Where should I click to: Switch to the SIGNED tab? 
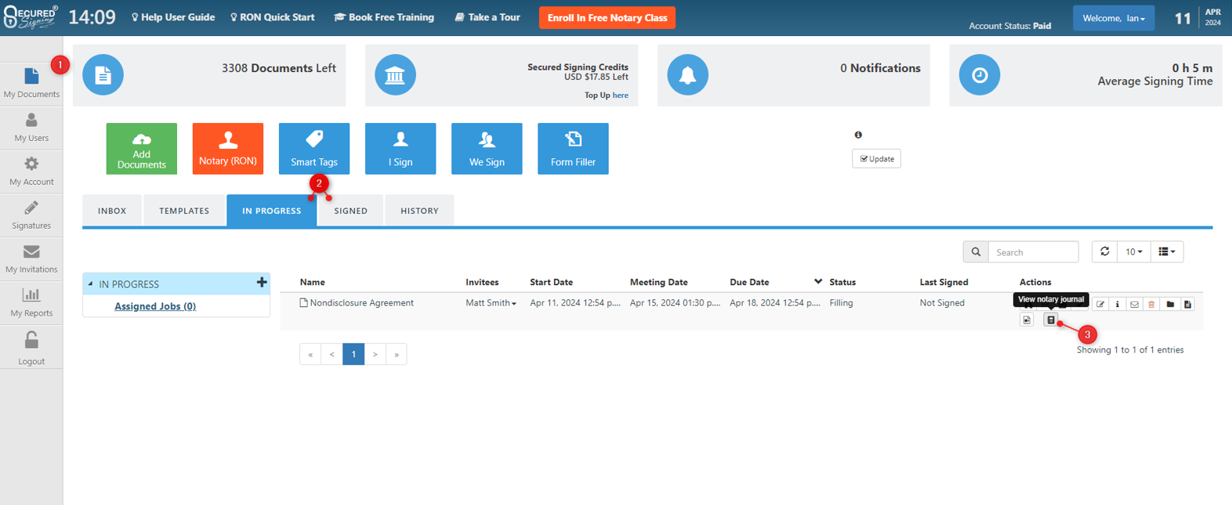(350, 211)
